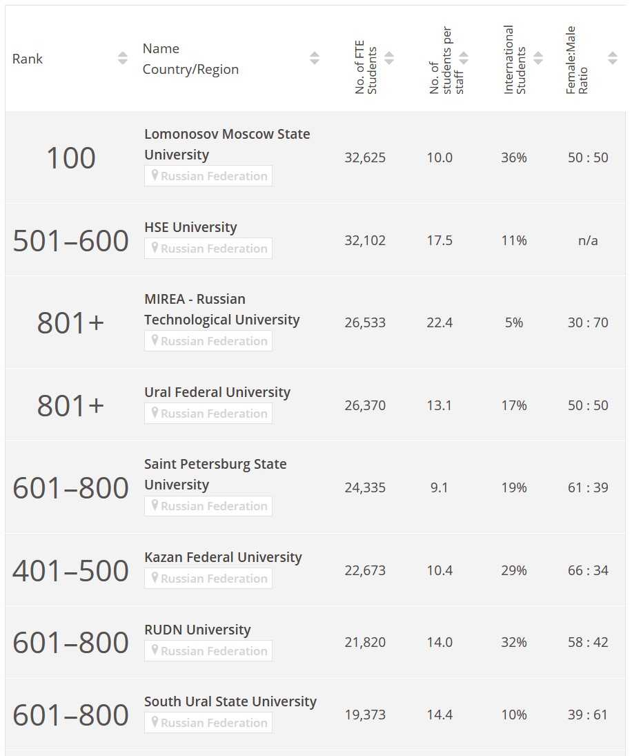Open RUDN University profile link

(x=197, y=630)
